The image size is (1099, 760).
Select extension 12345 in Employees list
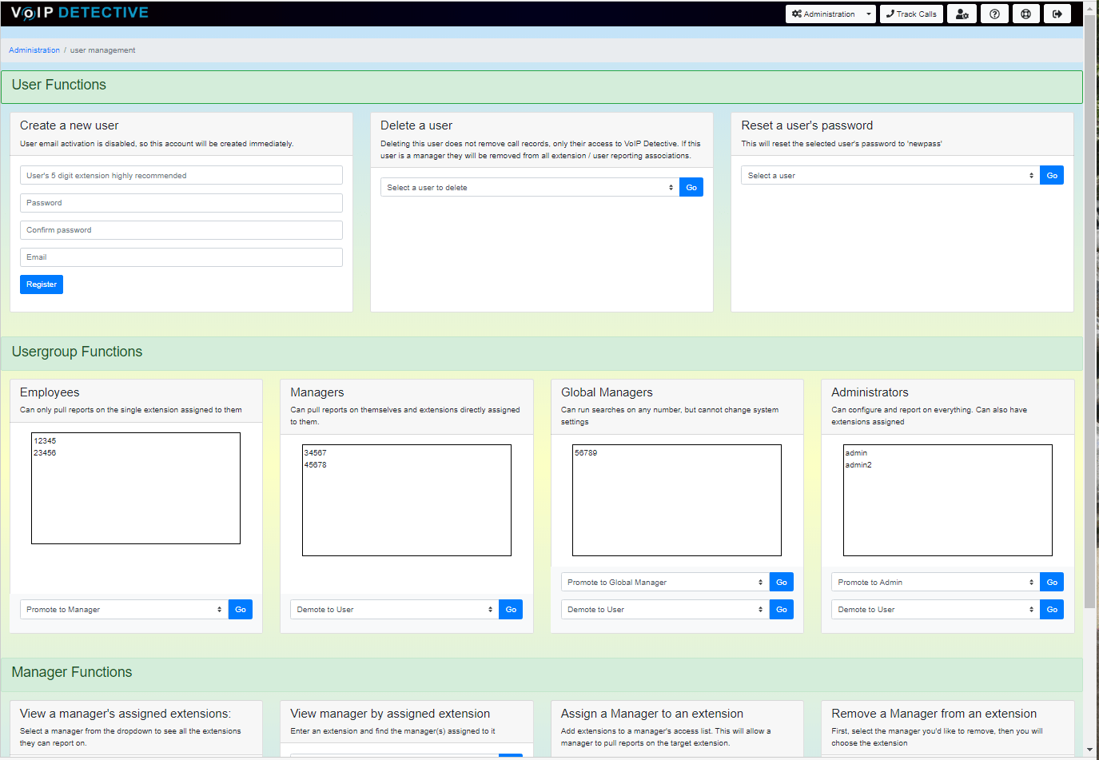pos(46,441)
